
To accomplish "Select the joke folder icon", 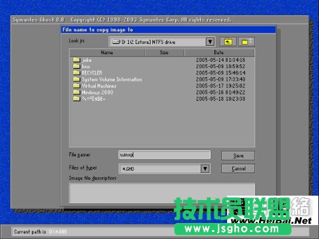I will click(77, 60).
